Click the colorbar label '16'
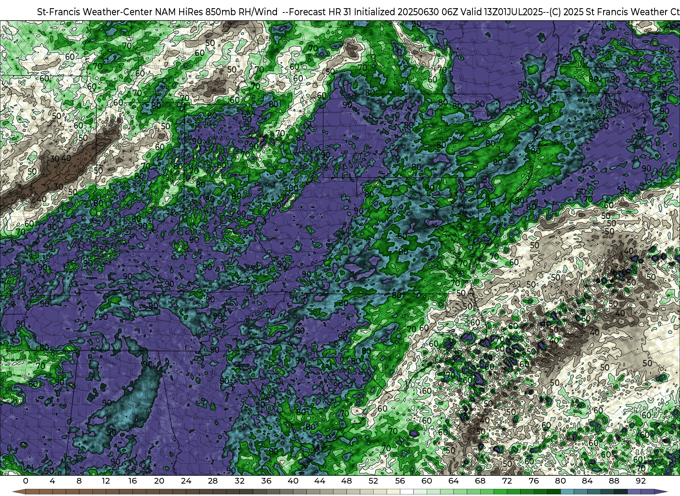Image resolution: width=680 pixels, height=496 pixels. coord(132,481)
